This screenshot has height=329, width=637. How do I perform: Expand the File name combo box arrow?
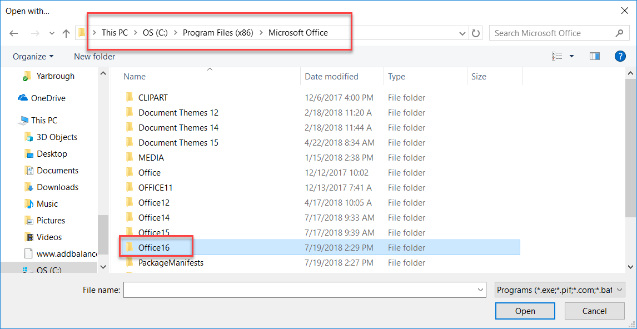click(480, 290)
